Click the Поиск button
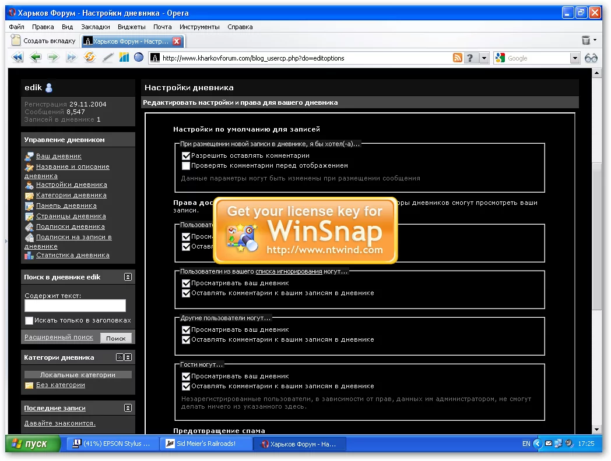 tap(116, 338)
